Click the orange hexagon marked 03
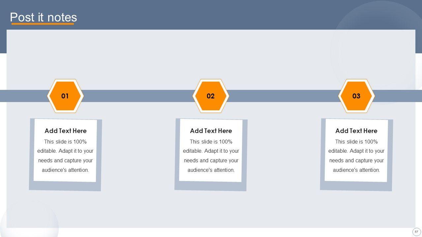Screen dimensions: 422x237 click(x=356, y=96)
